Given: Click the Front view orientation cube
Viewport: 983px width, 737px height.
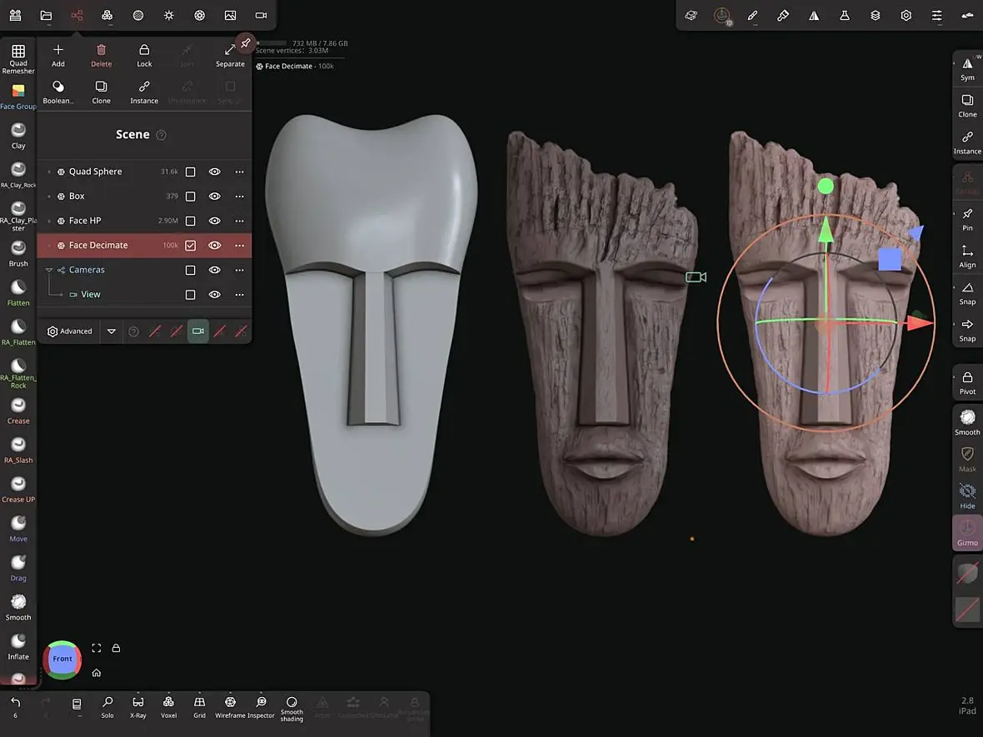Looking at the screenshot, I should [x=62, y=659].
